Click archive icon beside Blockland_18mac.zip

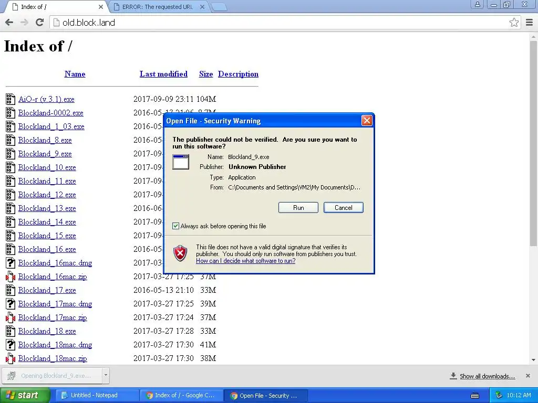pos(11,358)
